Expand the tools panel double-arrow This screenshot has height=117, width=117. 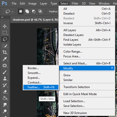click(x=2, y=17)
